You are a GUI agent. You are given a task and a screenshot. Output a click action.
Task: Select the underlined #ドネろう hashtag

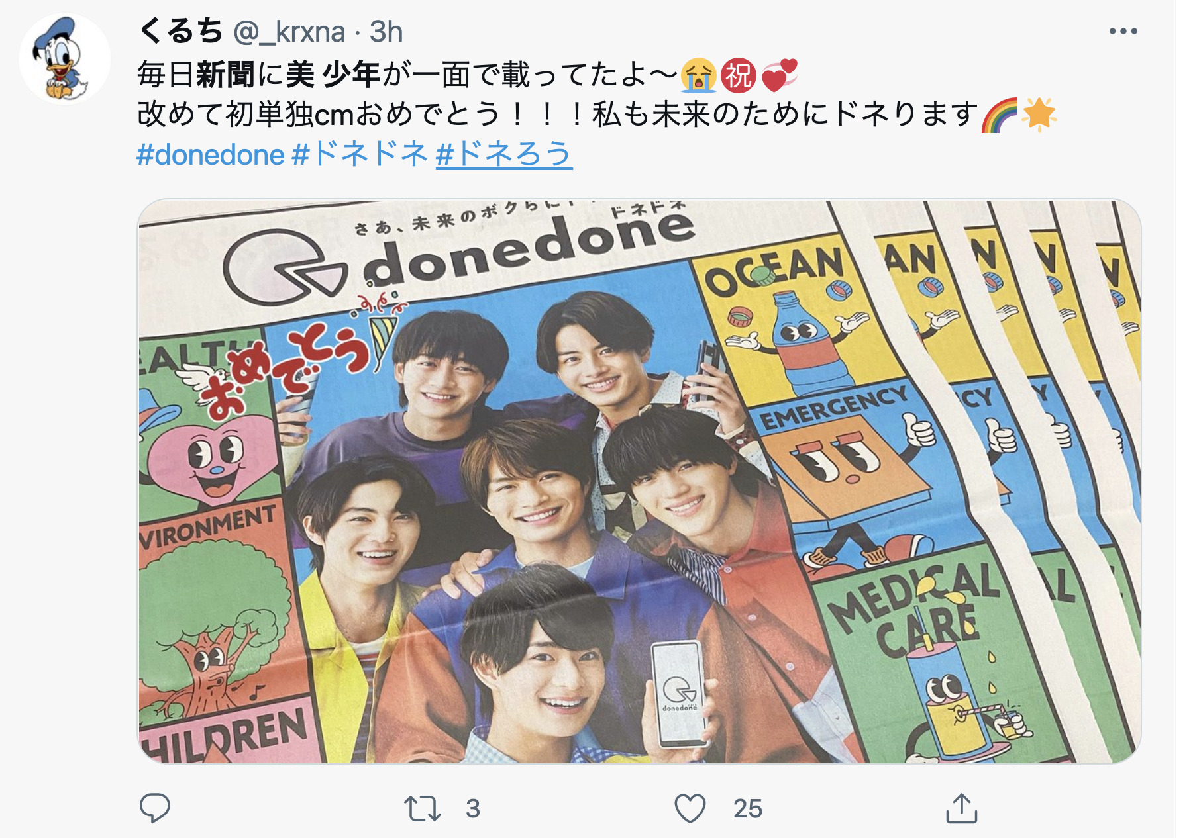pos(504,155)
